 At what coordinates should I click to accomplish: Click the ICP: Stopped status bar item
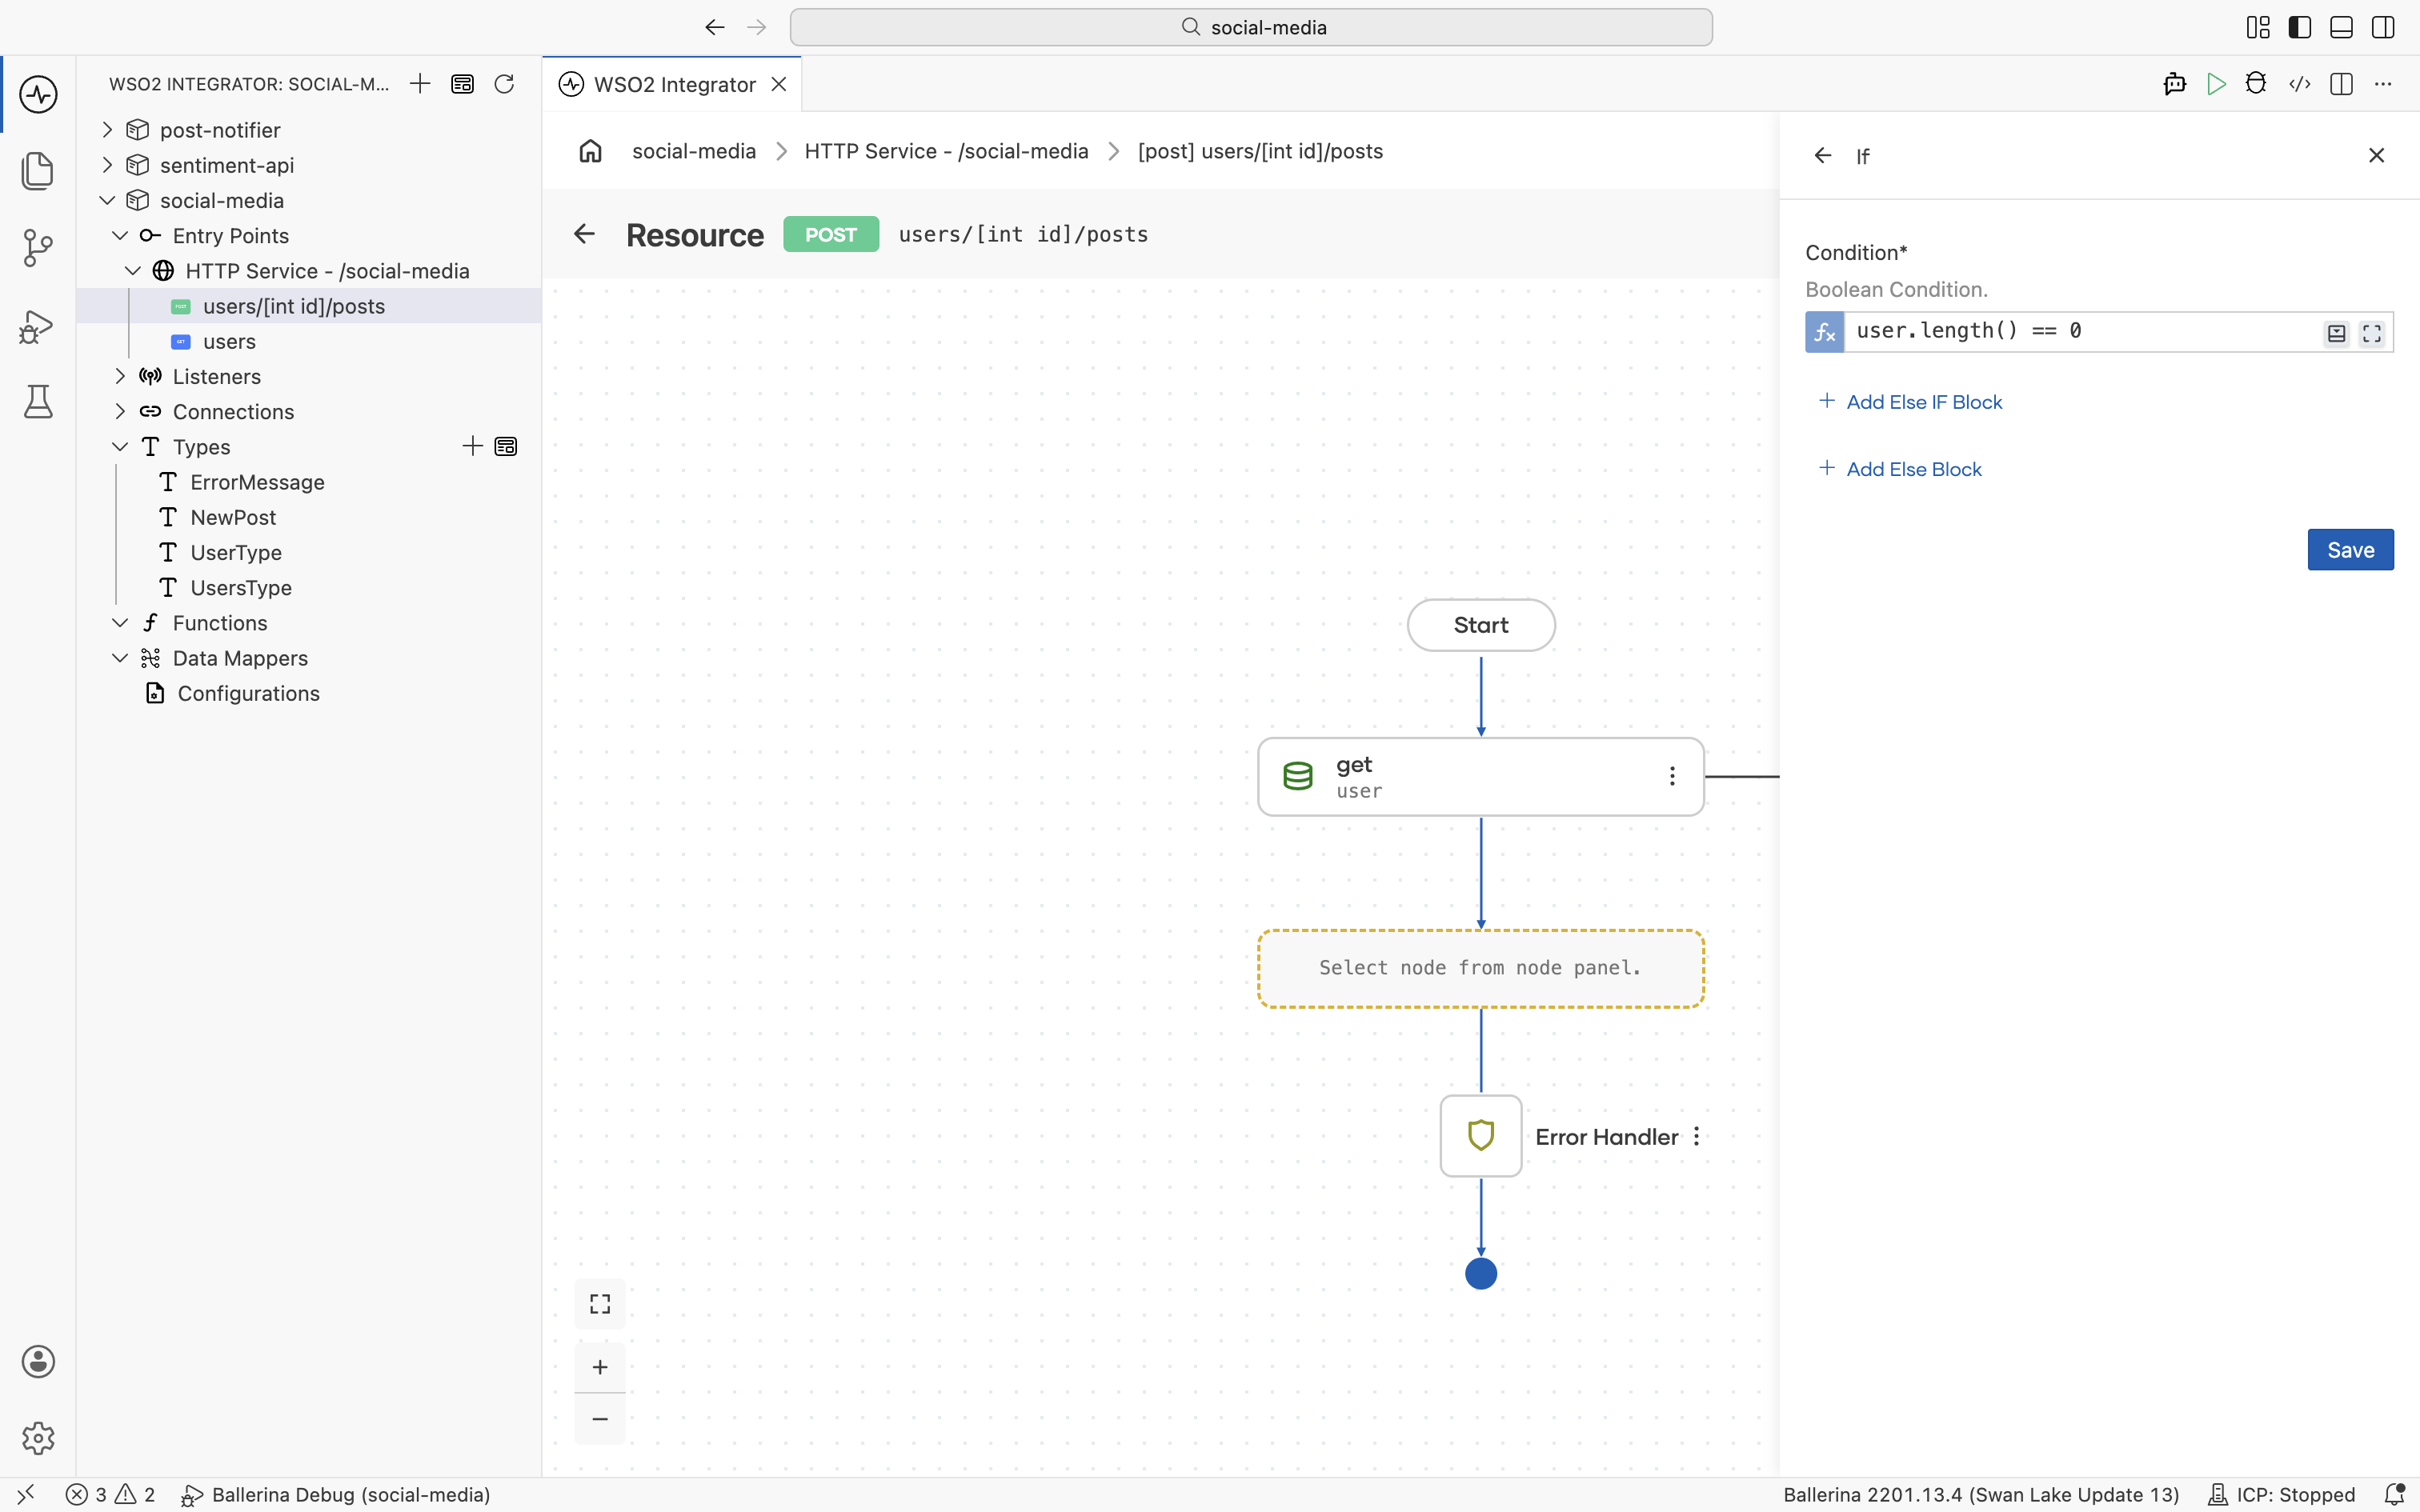(2283, 1494)
